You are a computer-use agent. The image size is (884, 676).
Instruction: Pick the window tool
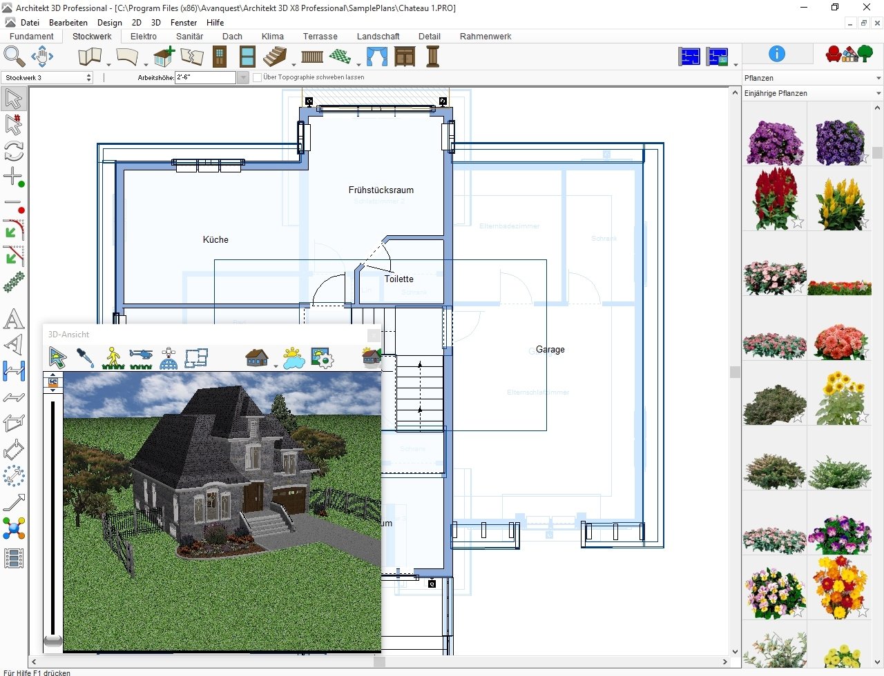247,57
